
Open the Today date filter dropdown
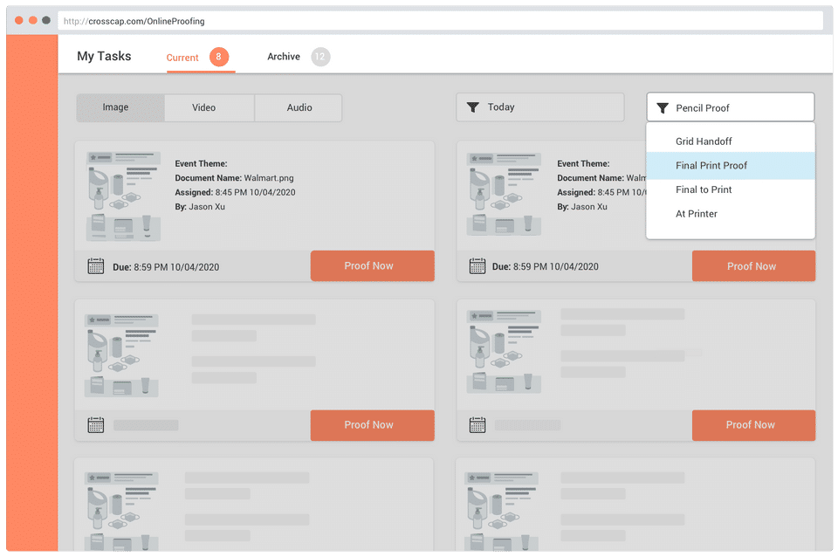click(539, 107)
